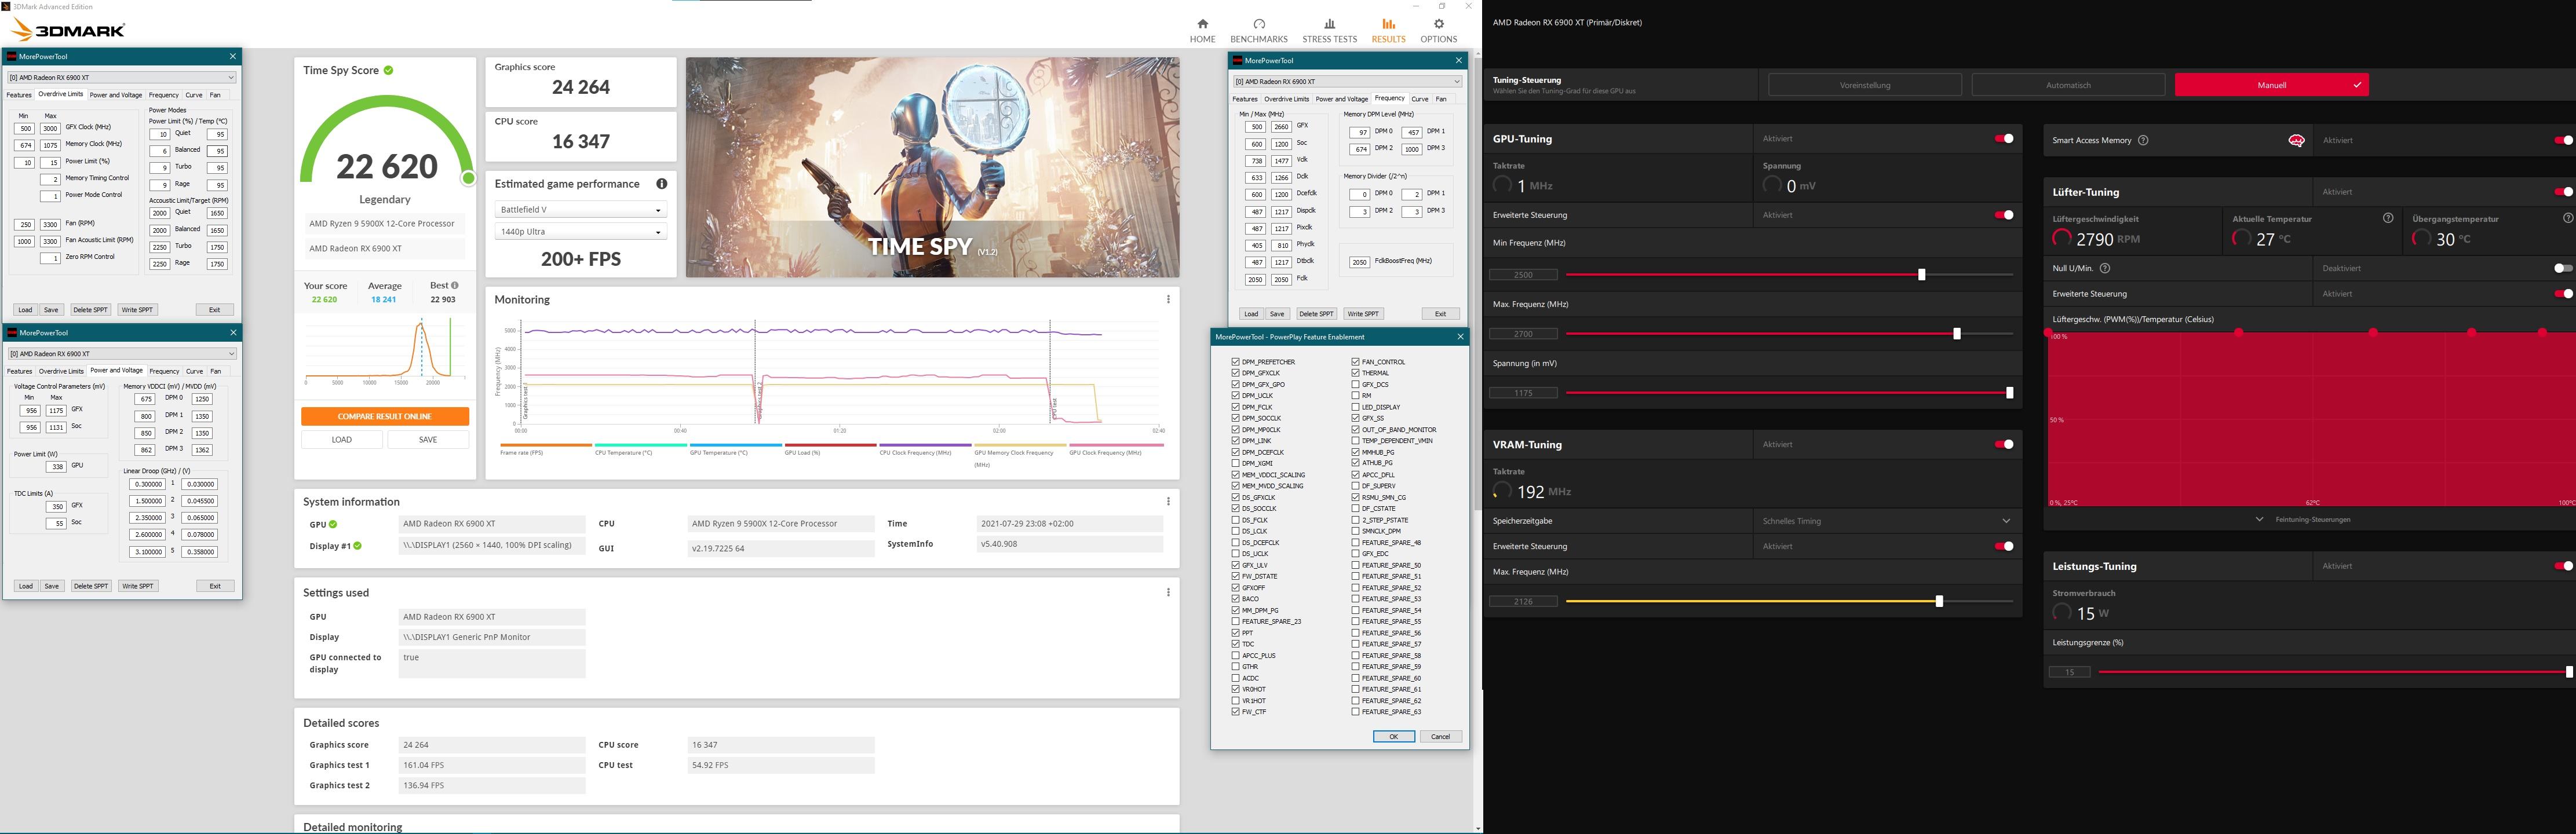The image size is (2576, 834).
Task: Open the Battlefield V game dropdown
Action: pyautogui.click(x=580, y=210)
